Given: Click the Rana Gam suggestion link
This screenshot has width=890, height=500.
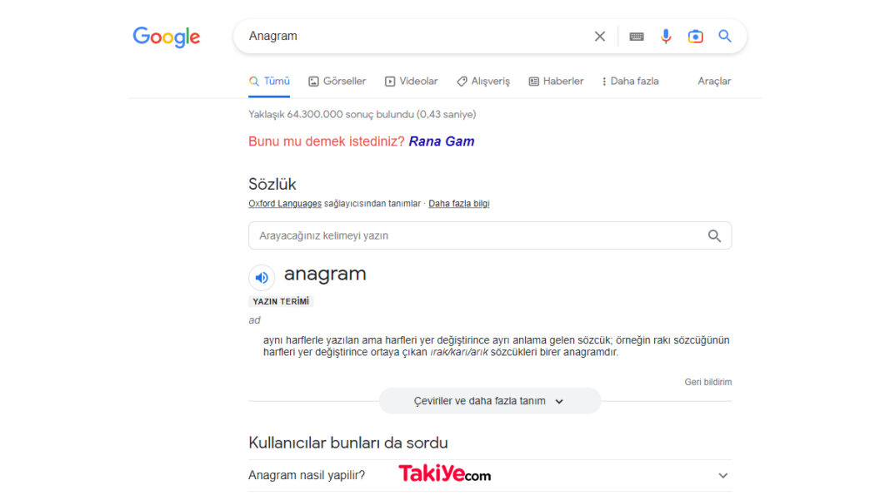Looking at the screenshot, I should 442,141.
